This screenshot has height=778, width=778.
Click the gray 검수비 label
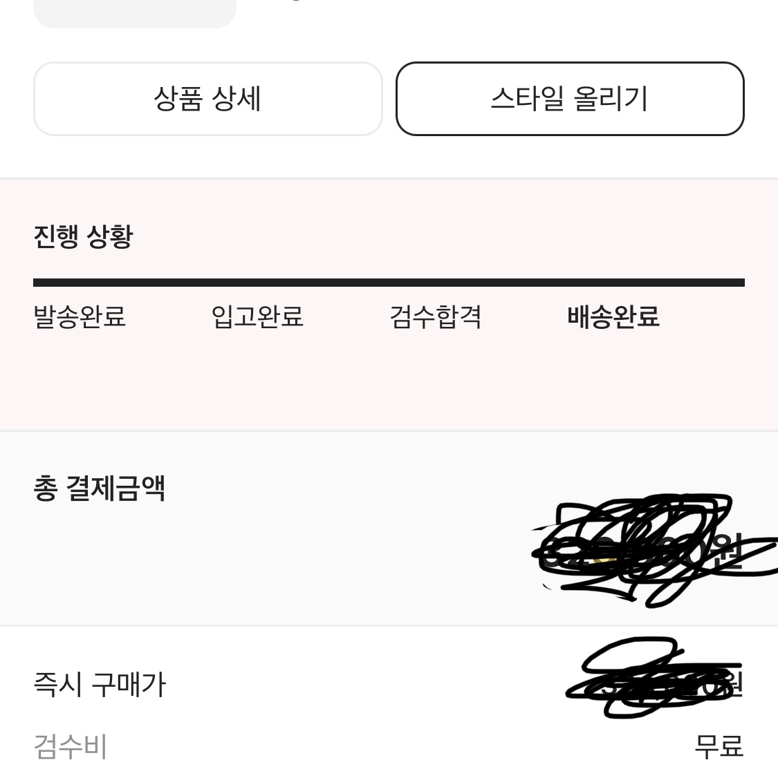pyautogui.click(x=70, y=747)
